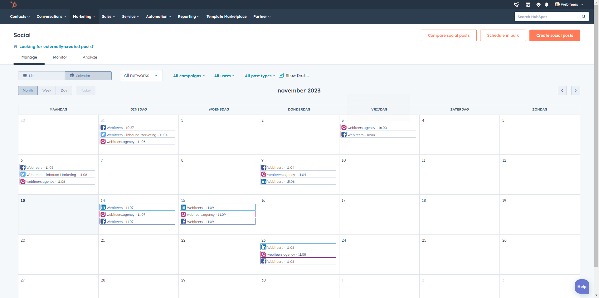Click the search magnifier icon
Screen dimensions: 599x298
click(x=584, y=17)
